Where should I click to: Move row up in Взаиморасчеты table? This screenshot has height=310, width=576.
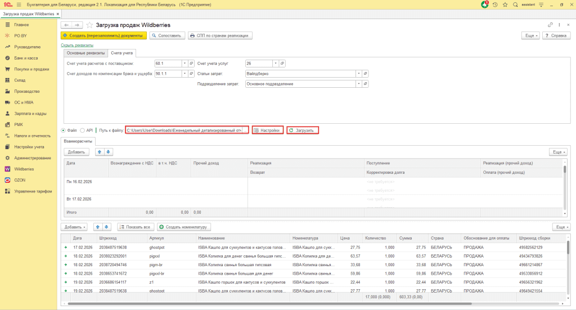pyautogui.click(x=100, y=152)
